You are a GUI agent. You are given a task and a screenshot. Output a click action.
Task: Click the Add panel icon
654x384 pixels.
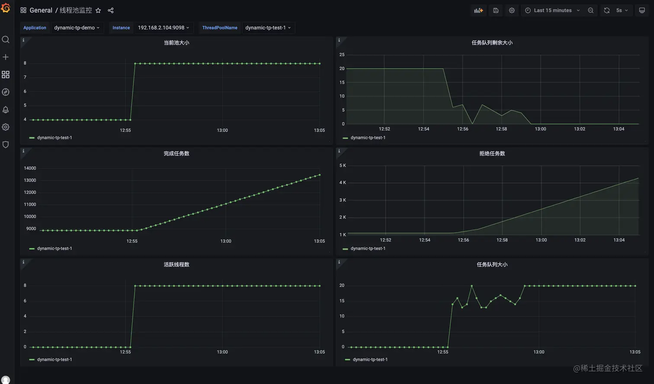(478, 10)
